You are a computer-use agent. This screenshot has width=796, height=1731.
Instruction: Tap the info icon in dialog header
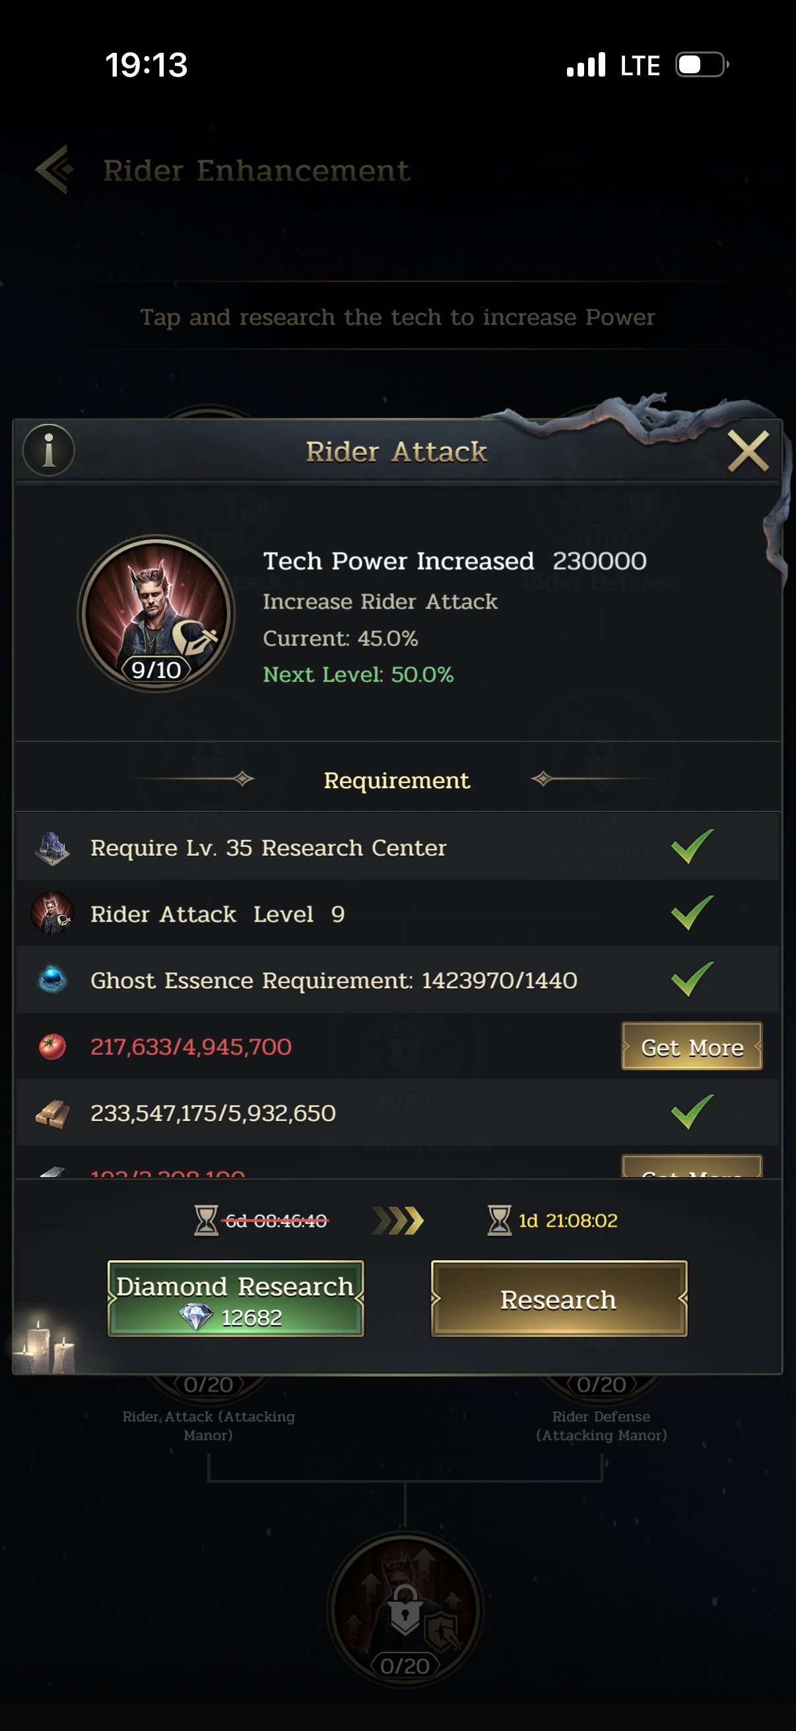coord(48,450)
